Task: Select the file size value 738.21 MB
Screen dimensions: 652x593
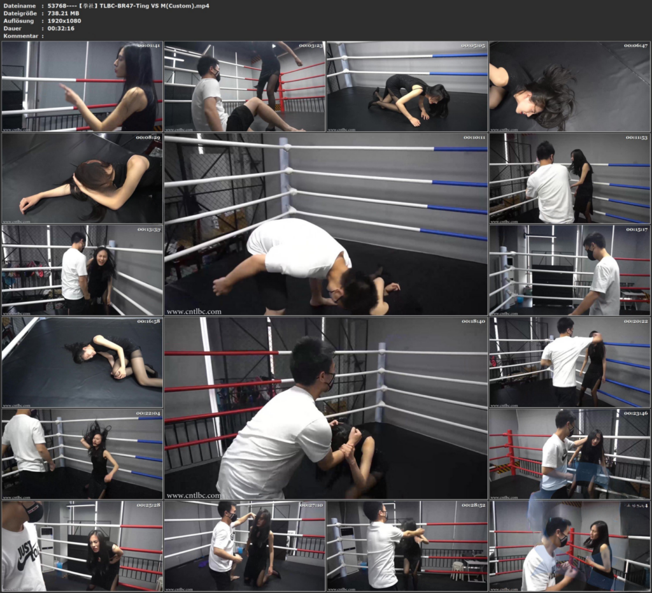Action: click(63, 13)
